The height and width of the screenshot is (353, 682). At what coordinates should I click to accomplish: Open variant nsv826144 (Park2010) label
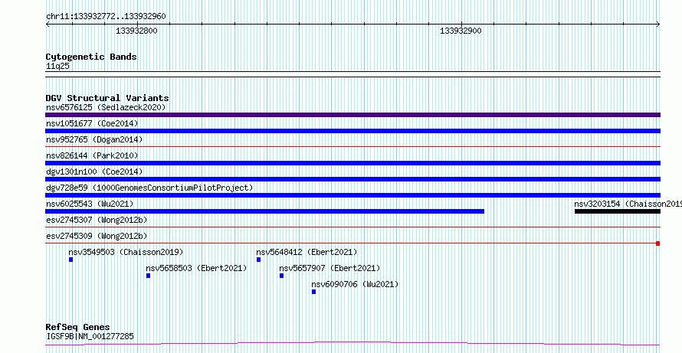click(x=92, y=155)
